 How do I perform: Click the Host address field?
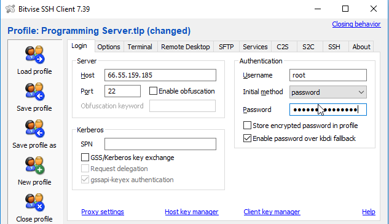coord(160,75)
